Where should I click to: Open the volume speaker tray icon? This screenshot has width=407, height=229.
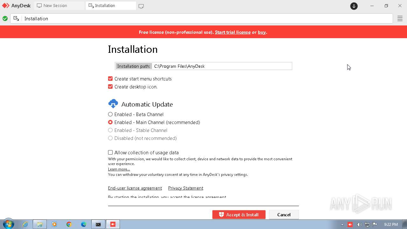359,225
